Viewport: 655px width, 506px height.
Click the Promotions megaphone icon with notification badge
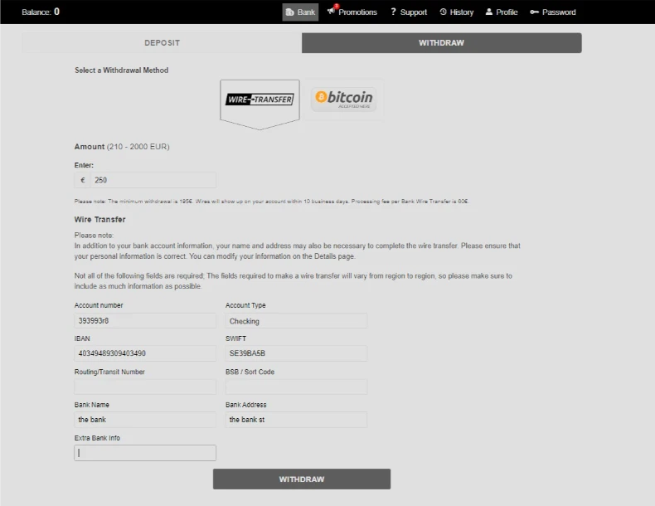point(332,11)
